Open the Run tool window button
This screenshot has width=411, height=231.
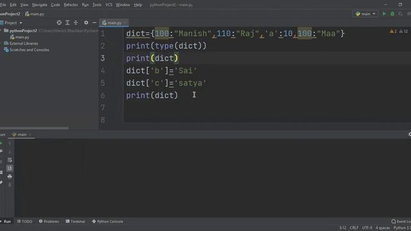[x=6, y=221]
